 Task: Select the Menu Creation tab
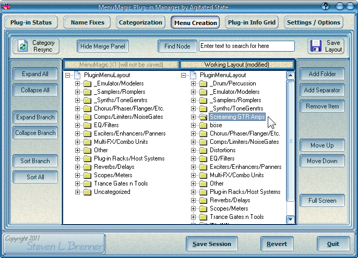coord(195,22)
